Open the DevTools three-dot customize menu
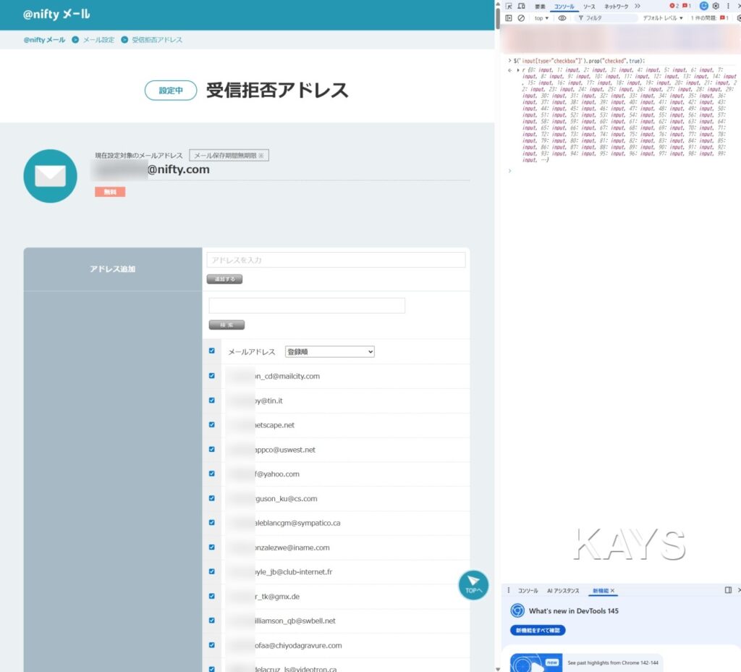 tap(728, 6)
